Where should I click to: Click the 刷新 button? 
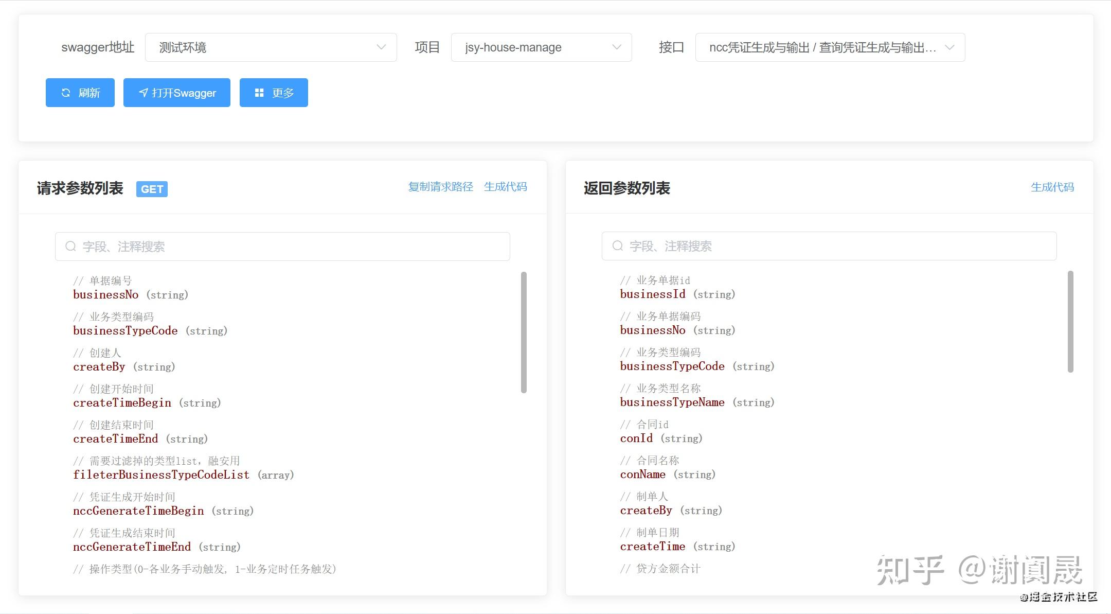(x=80, y=93)
